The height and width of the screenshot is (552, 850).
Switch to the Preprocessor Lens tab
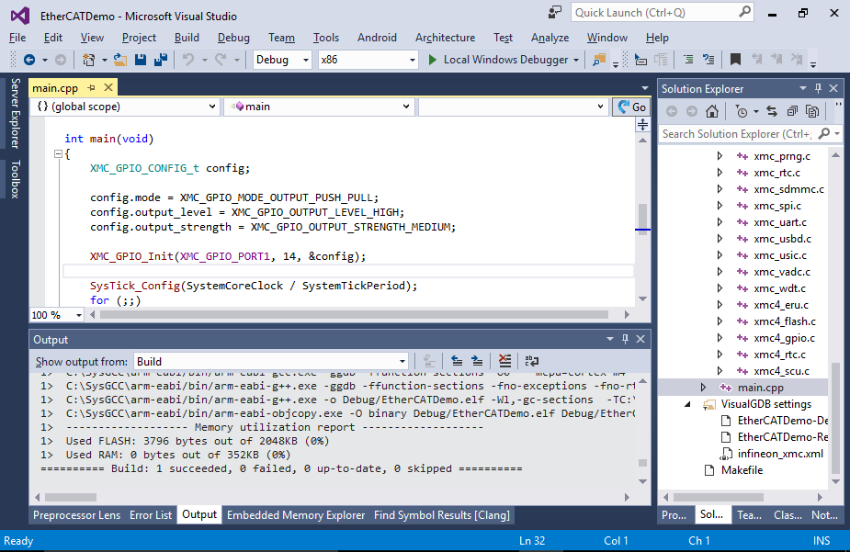(77, 514)
